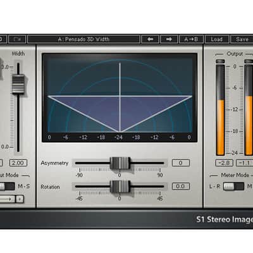Click the -45 mark on Rotation scale

(x=79, y=199)
